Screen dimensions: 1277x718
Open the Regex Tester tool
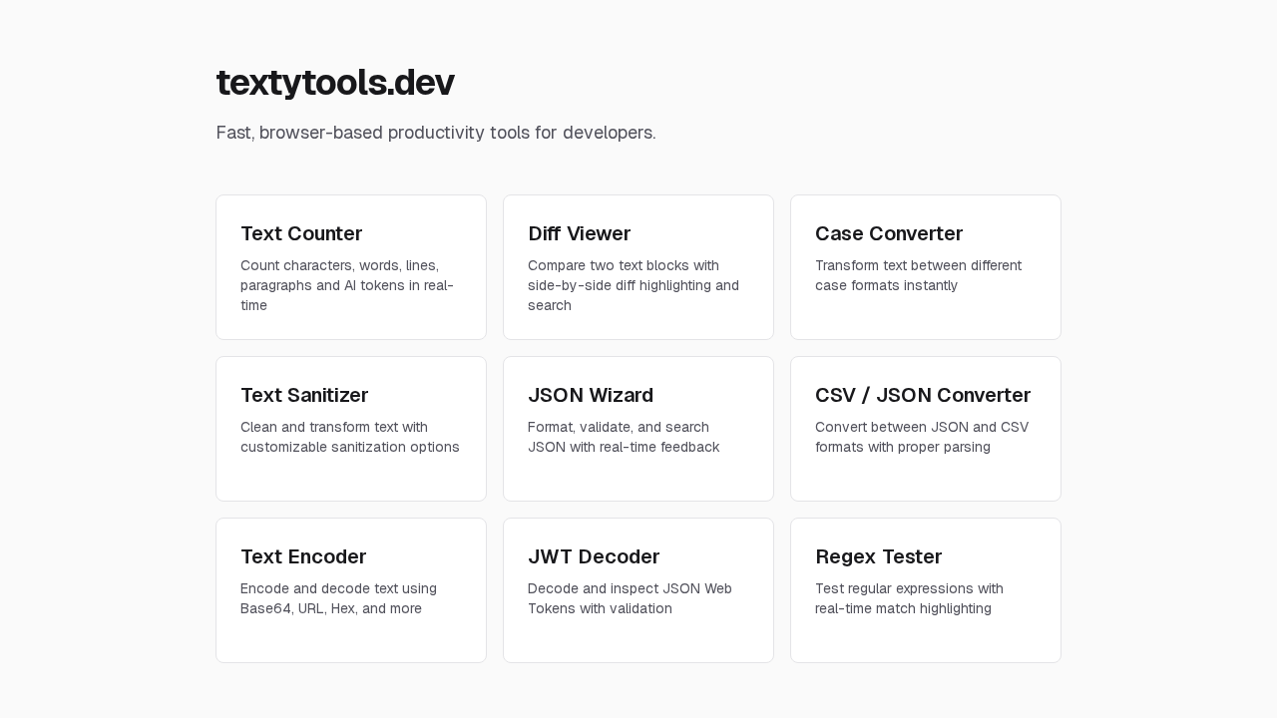click(x=926, y=590)
